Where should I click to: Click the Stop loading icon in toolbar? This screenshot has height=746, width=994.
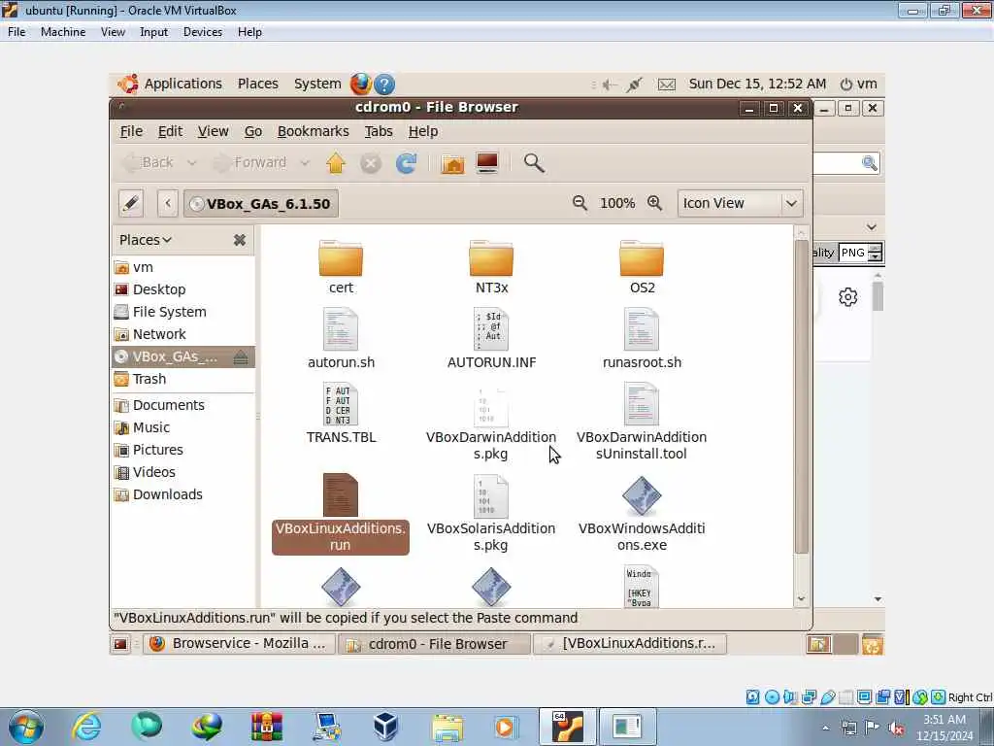click(371, 163)
